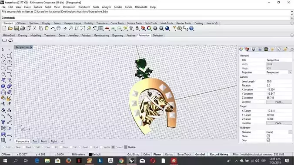Open the Render menu
This screenshot has width=294, height=165.
(x=118, y=7)
